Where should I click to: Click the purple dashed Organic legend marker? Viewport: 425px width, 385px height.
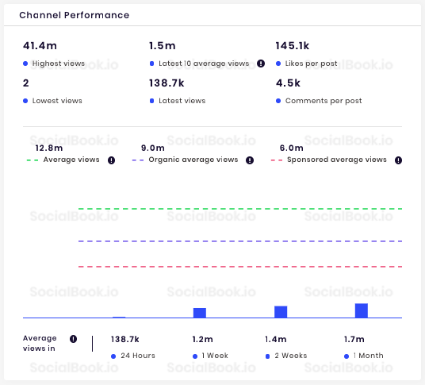[138, 160]
